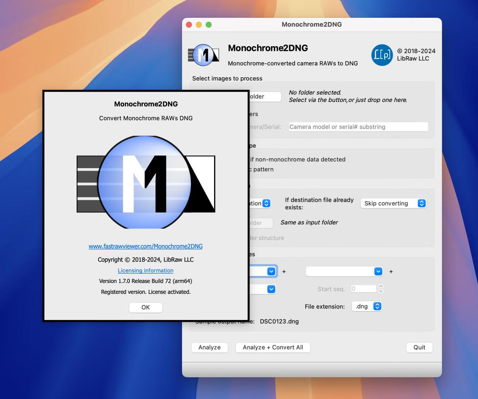The width and height of the screenshot is (478, 399).
Task: Click 'Copyright © 2018-2024, LibRaw LLC' text
Action: pyautogui.click(x=145, y=260)
